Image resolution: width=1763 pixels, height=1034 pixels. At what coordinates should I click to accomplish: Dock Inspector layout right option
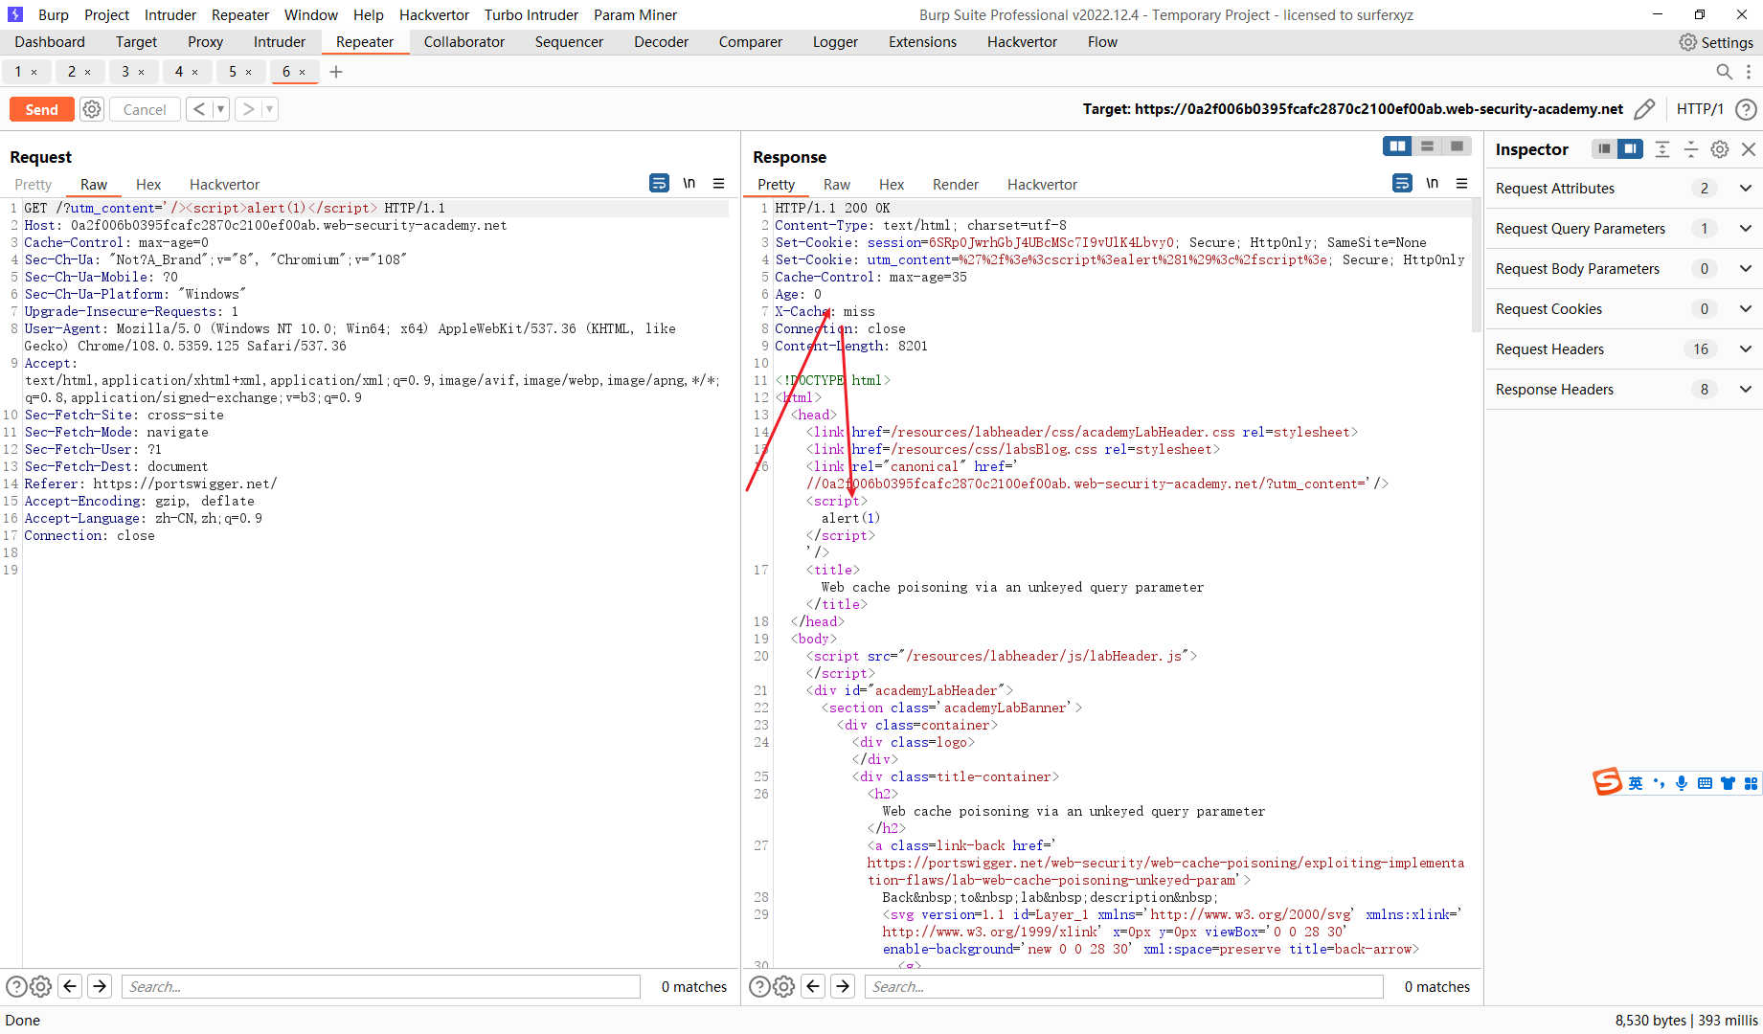pyautogui.click(x=1630, y=148)
